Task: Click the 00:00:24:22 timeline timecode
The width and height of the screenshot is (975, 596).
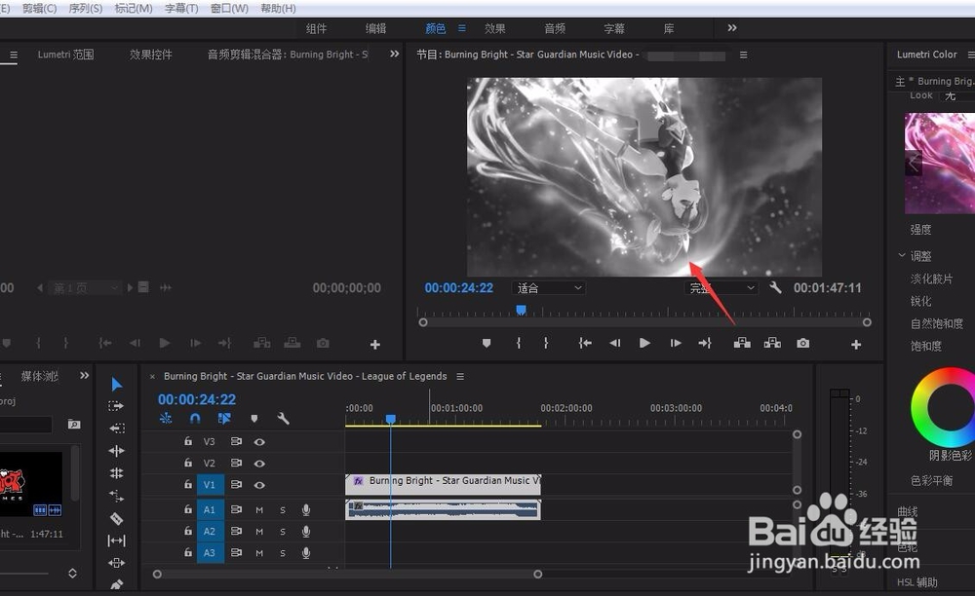Action: click(197, 400)
